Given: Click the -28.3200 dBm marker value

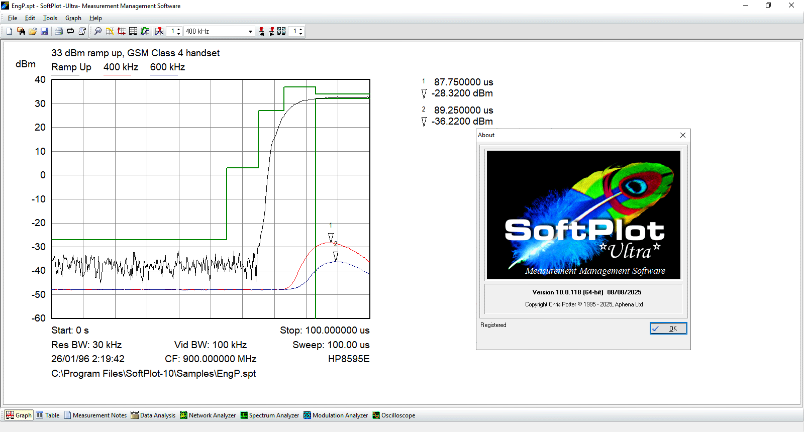Looking at the screenshot, I should (x=462, y=93).
